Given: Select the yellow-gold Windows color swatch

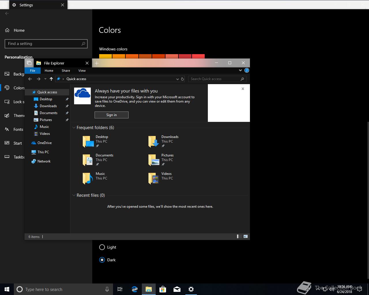Looking at the screenshot, I should (106, 56).
